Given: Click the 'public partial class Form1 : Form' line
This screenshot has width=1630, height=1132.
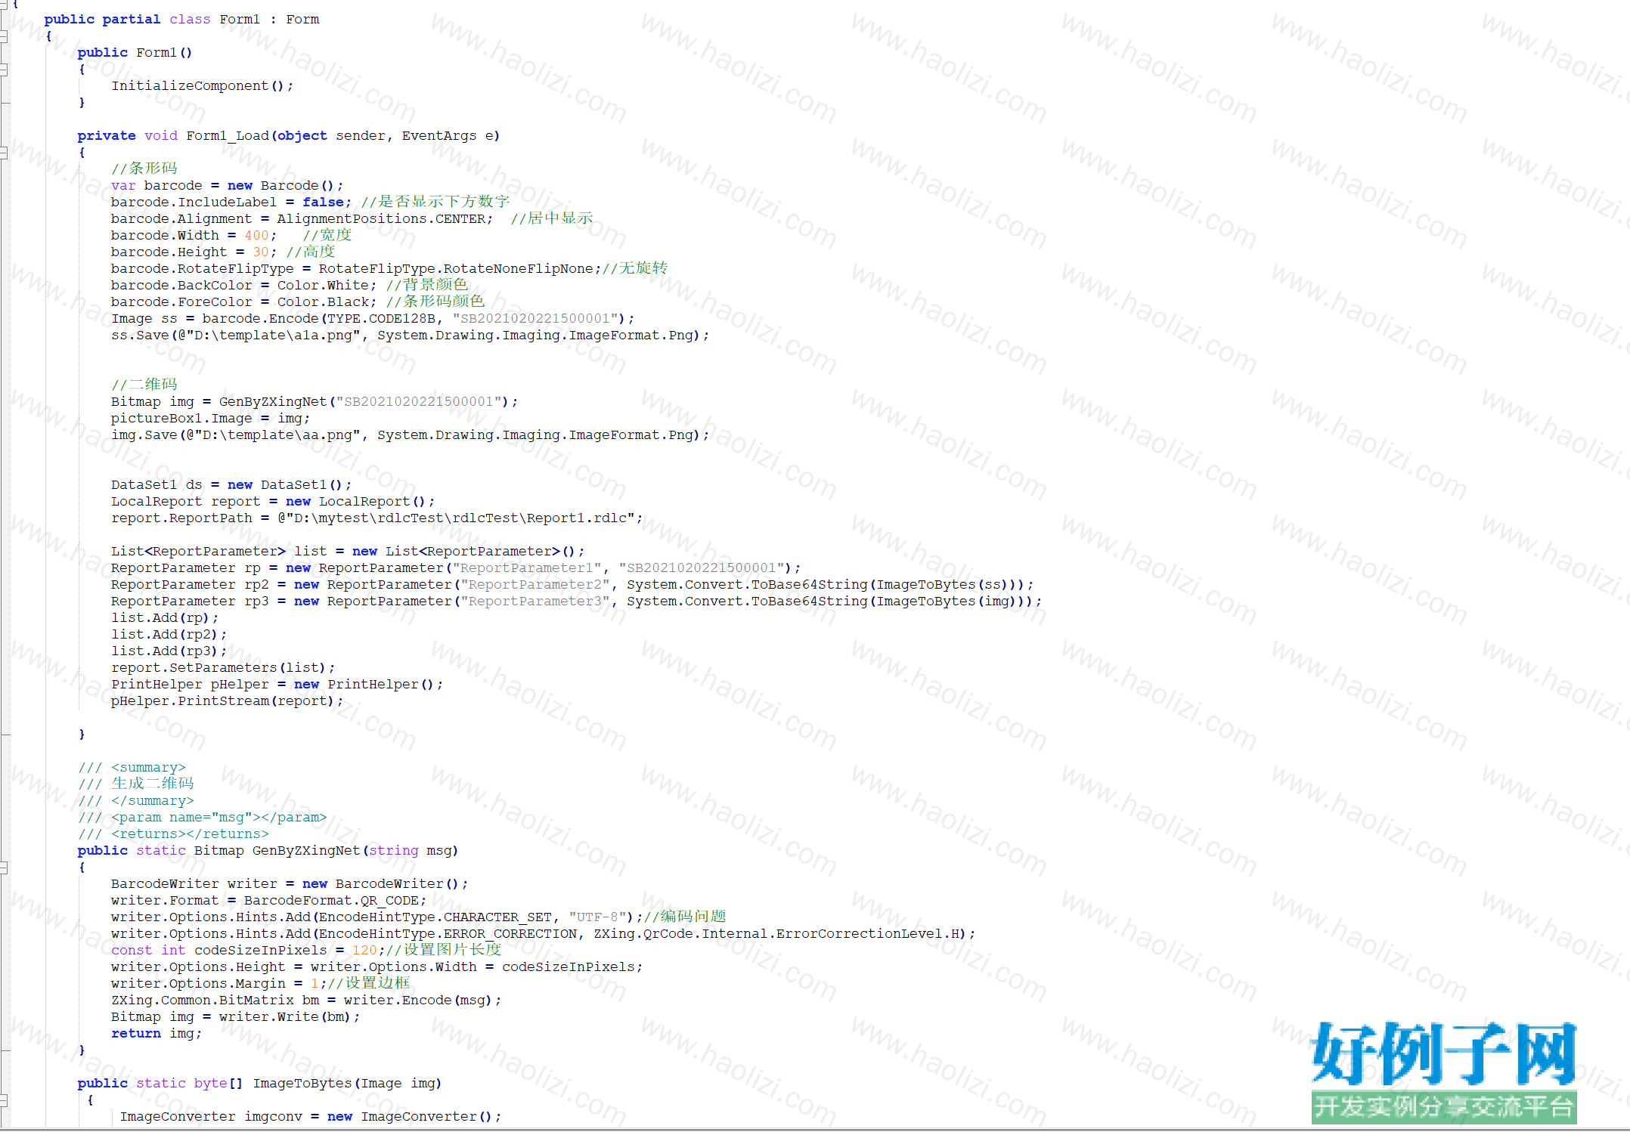Looking at the screenshot, I should (x=181, y=19).
